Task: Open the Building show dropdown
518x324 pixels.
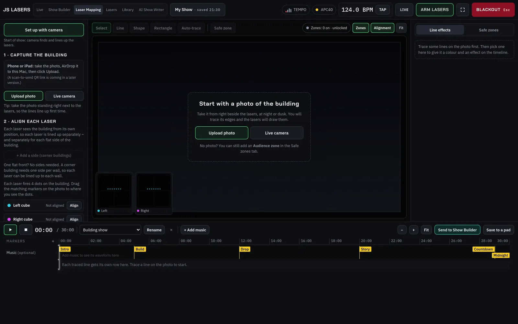Action: [x=110, y=230]
